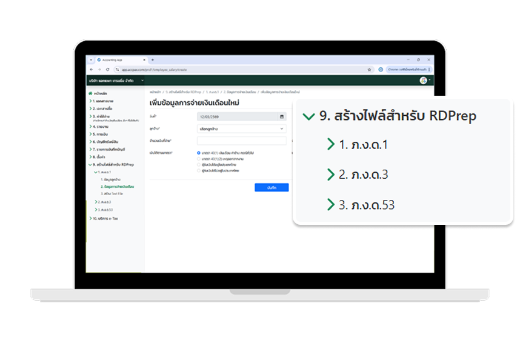520x346 pixels.
Task: Reload the page with the refresh icon
Action: click(107, 70)
